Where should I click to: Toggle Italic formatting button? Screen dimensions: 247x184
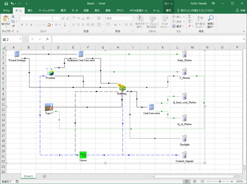(x=27, y=25)
